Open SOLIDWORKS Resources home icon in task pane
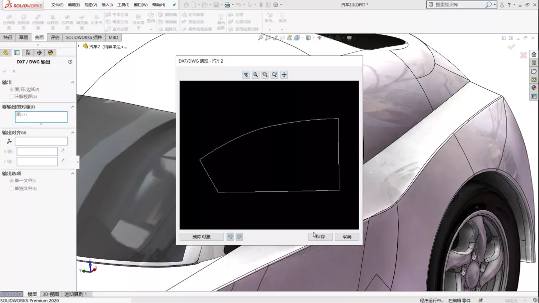The width and height of the screenshot is (539, 303). coord(534,54)
